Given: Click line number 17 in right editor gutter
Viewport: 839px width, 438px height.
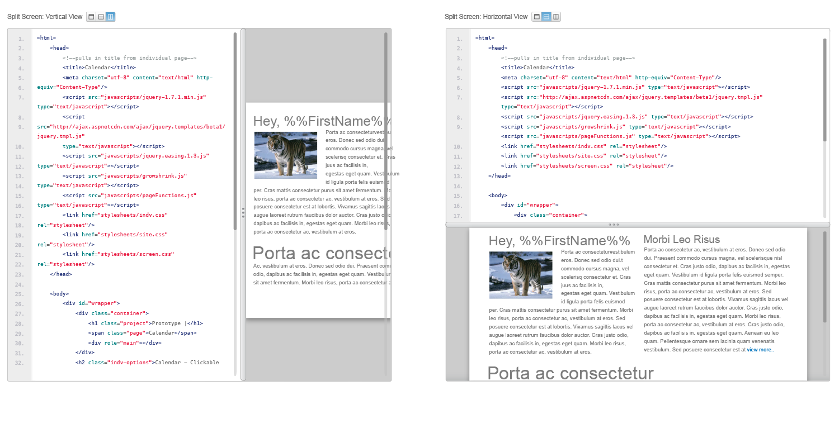Looking at the screenshot, I should pos(459,216).
